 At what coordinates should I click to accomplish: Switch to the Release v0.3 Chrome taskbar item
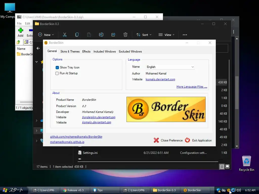(x=75, y=190)
